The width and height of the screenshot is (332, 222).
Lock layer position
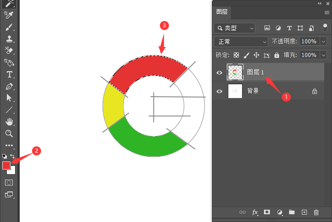pos(256,55)
